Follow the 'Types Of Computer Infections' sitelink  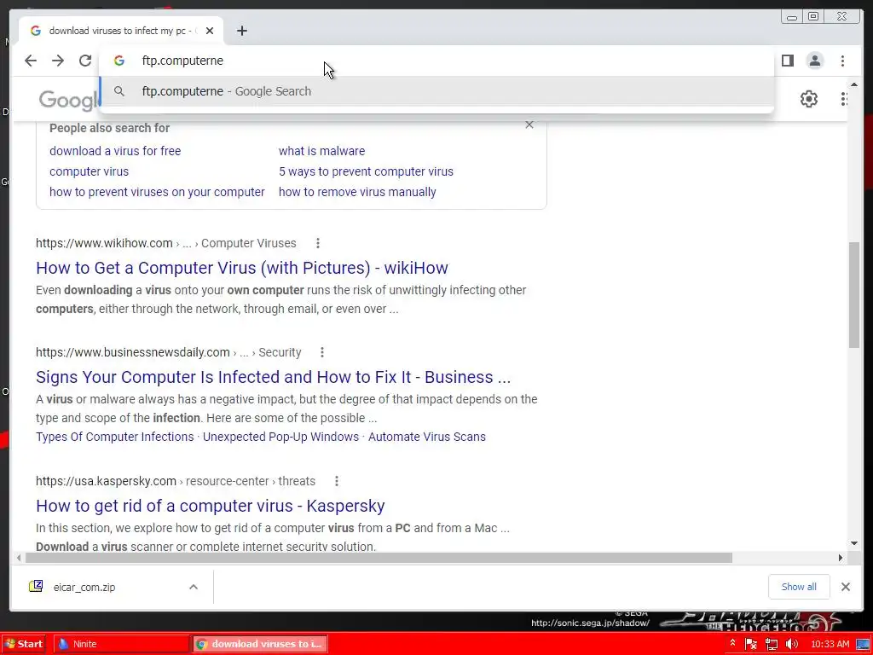tap(115, 437)
